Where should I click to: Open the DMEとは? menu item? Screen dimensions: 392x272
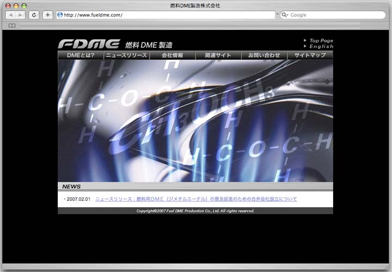coord(81,55)
